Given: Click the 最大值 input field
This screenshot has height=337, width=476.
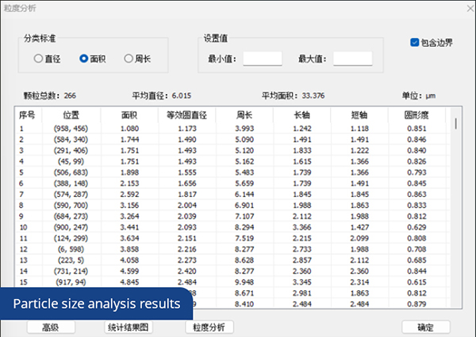Looking at the screenshot, I should 352,59.
